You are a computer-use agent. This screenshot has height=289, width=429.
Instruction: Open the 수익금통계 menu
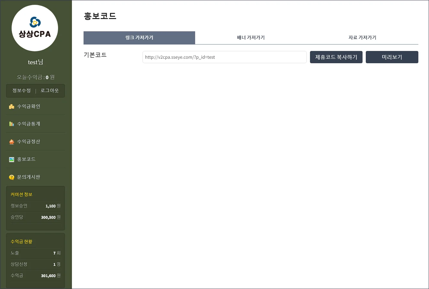point(29,124)
